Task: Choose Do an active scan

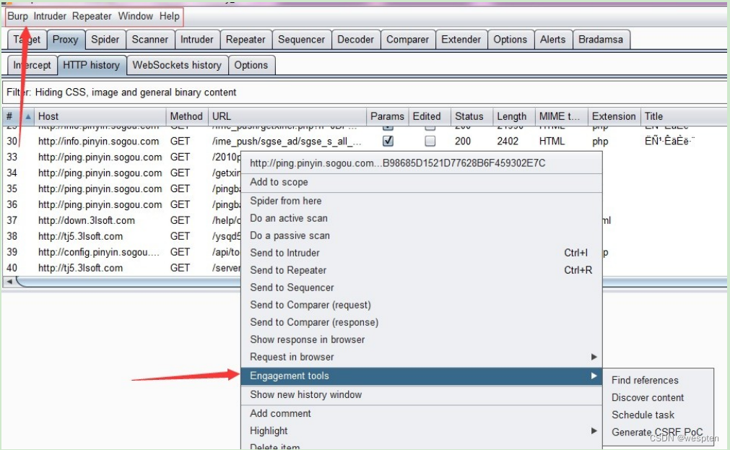Action: coord(422,218)
